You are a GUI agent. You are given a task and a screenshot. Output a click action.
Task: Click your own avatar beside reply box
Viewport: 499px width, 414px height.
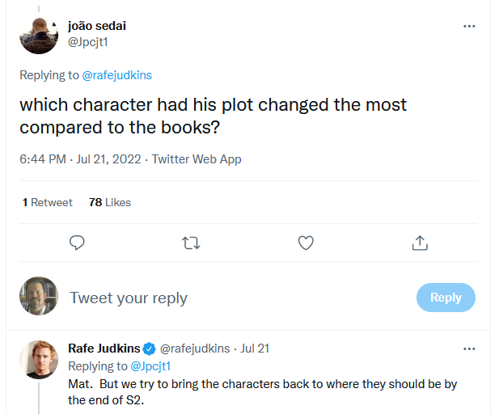coord(39,297)
